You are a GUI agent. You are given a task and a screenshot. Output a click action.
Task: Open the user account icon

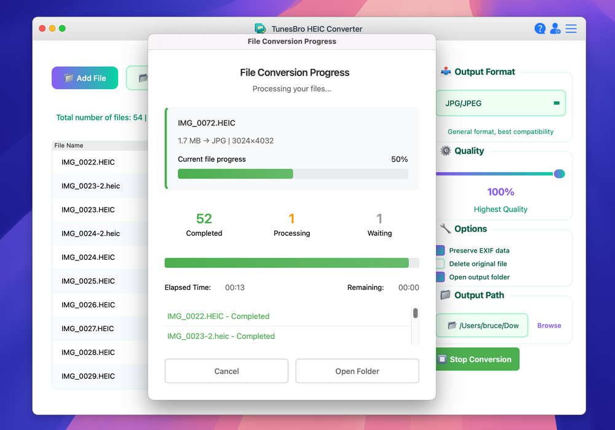point(555,29)
